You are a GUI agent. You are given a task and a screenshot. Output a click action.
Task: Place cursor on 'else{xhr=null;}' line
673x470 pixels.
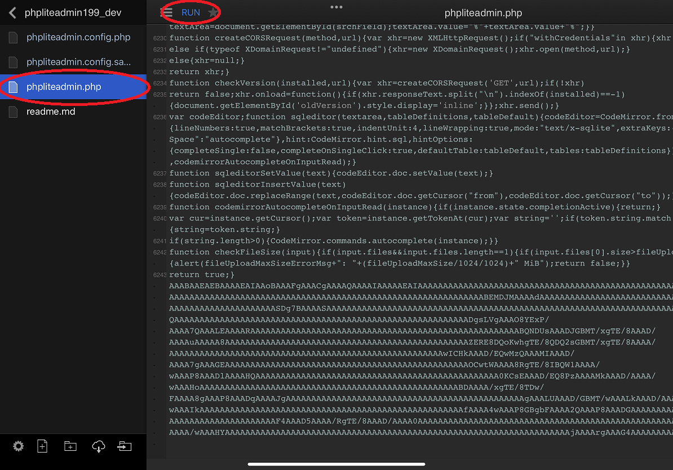(x=207, y=60)
